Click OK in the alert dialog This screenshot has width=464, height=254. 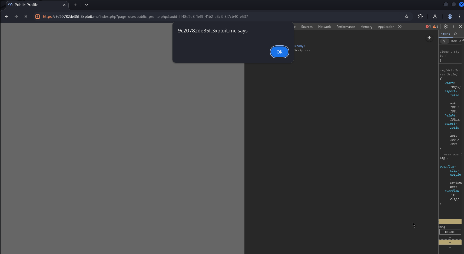[x=279, y=52]
